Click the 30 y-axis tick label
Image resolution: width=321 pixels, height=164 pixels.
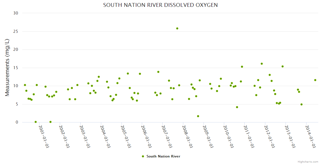(x=16, y=13)
